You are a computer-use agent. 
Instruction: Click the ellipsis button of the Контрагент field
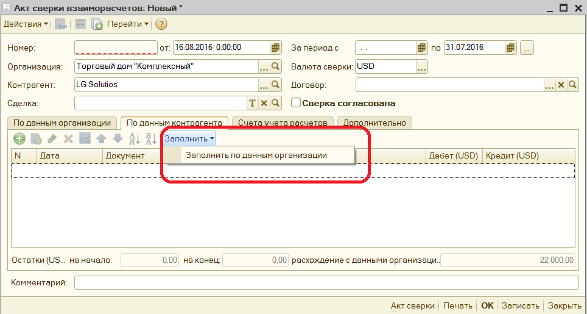click(x=264, y=85)
